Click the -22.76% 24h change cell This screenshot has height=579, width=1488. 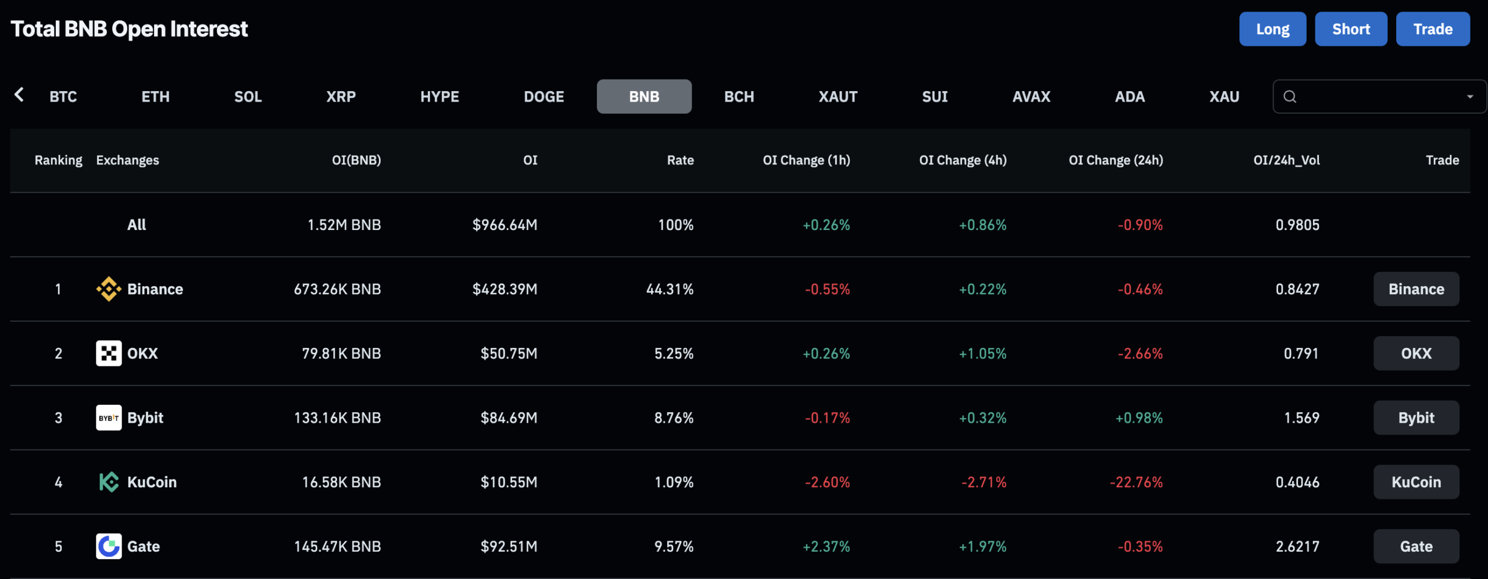pyautogui.click(x=1136, y=482)
